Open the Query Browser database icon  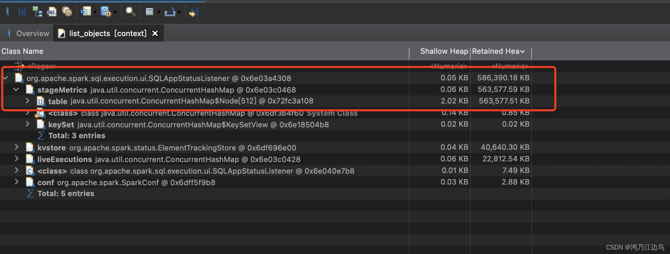[106, 12]
